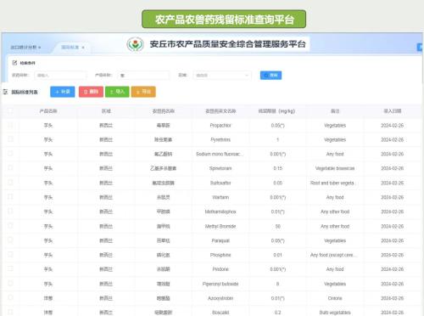Screen dimensions: 424x316
Task: Click the 'Onions' remark cell
Action: tap(335, 298)
